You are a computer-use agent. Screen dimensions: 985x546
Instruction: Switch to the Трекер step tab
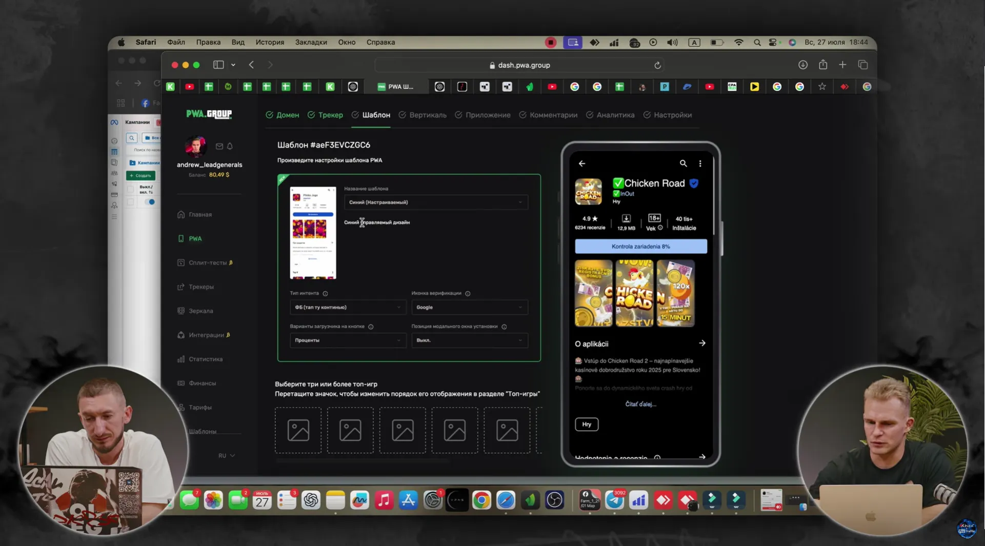(x=325, y=115)
